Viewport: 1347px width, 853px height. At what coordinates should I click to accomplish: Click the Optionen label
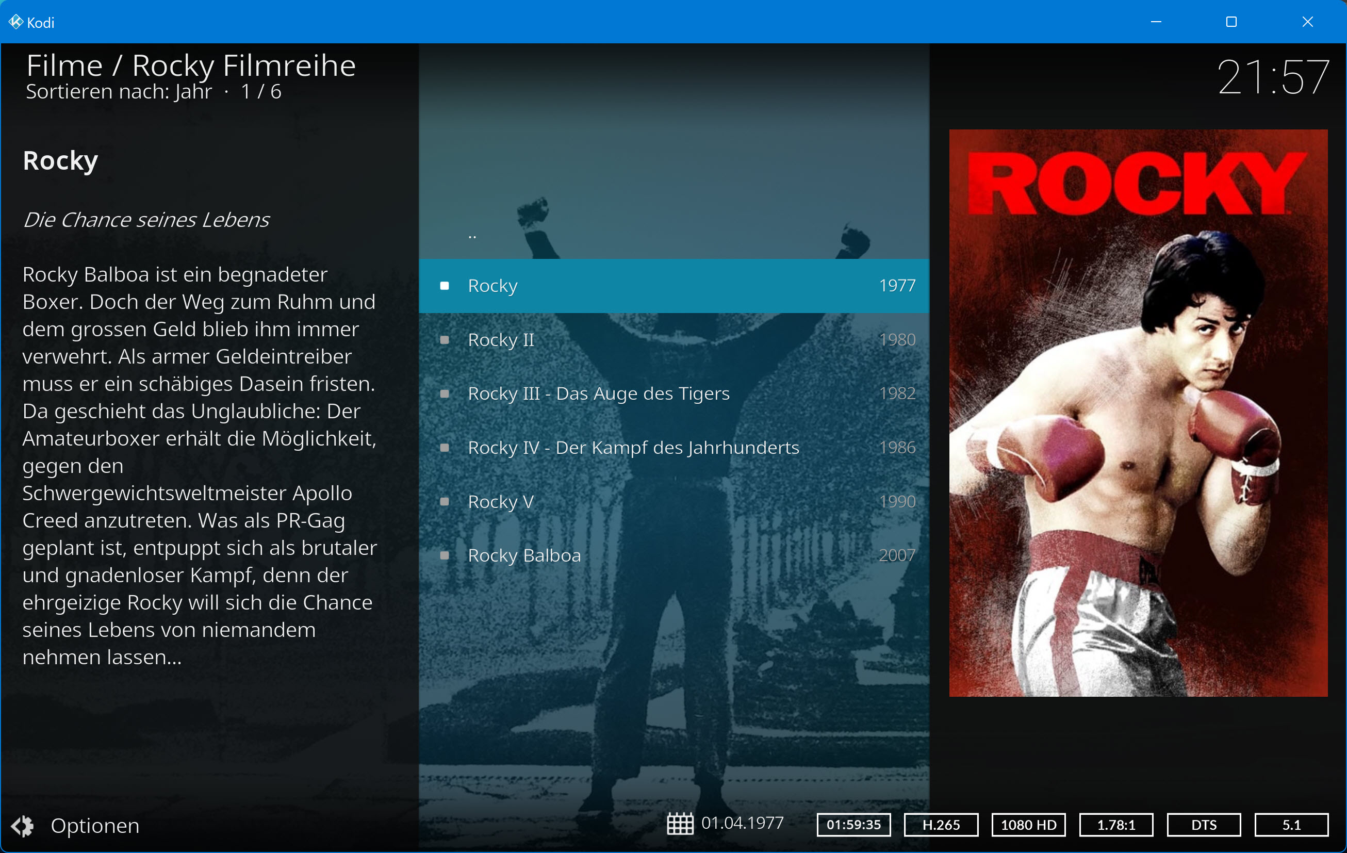pos(95,826)
